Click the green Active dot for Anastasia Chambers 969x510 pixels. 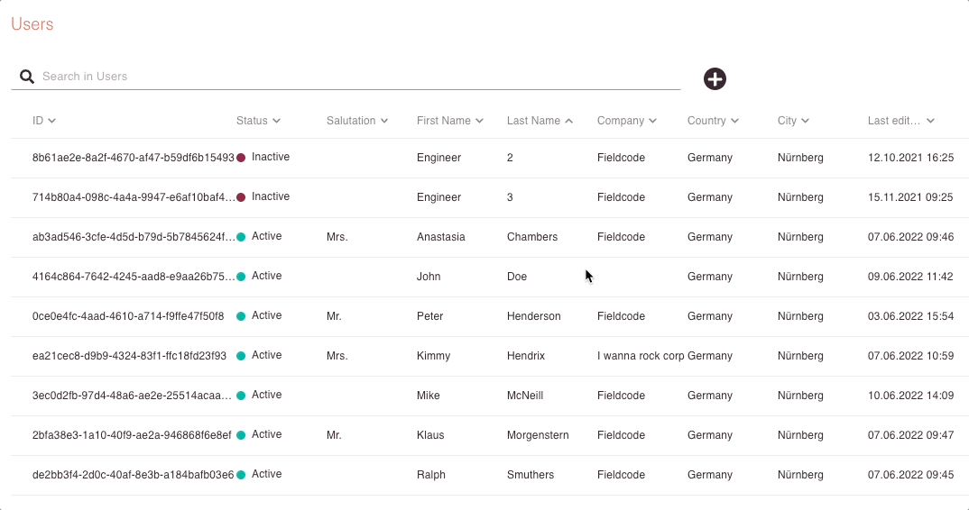[x=241, y=236]
